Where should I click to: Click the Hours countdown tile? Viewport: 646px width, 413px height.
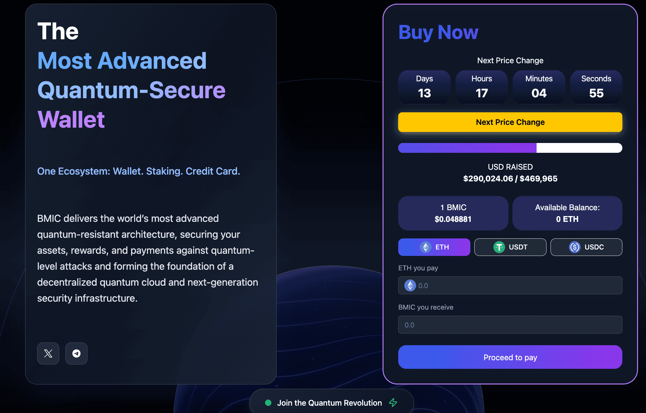(481, 87)
